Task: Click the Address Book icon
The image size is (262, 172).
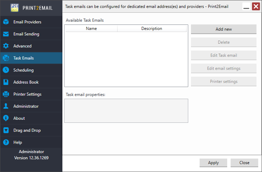Action: click(6, 82)
